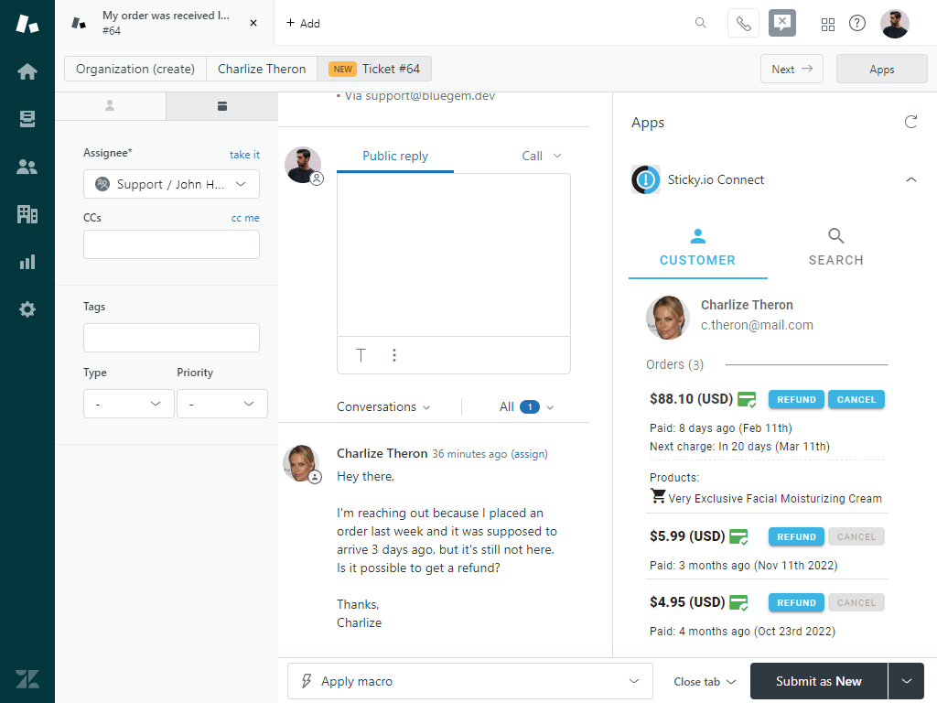937x703 pixels.
Task: Collapse the Sticky.io Connect app
Action: click(910, 180)
